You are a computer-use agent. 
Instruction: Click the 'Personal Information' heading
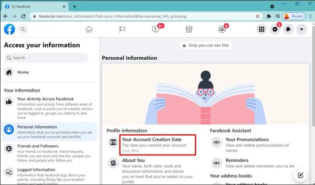coord(130,58)
